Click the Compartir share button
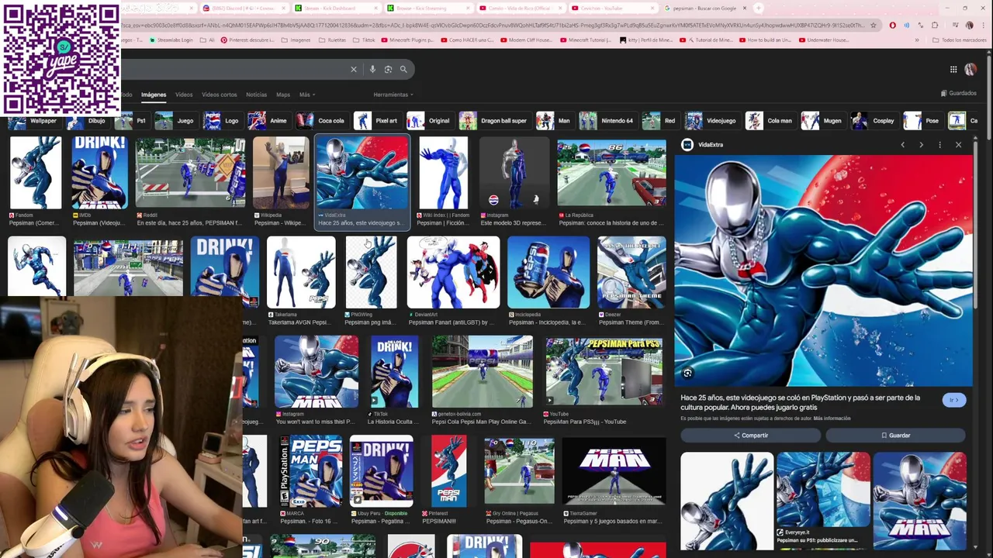Image resolution: width=993 pixels, height=558 pixels. pos(750,436)
